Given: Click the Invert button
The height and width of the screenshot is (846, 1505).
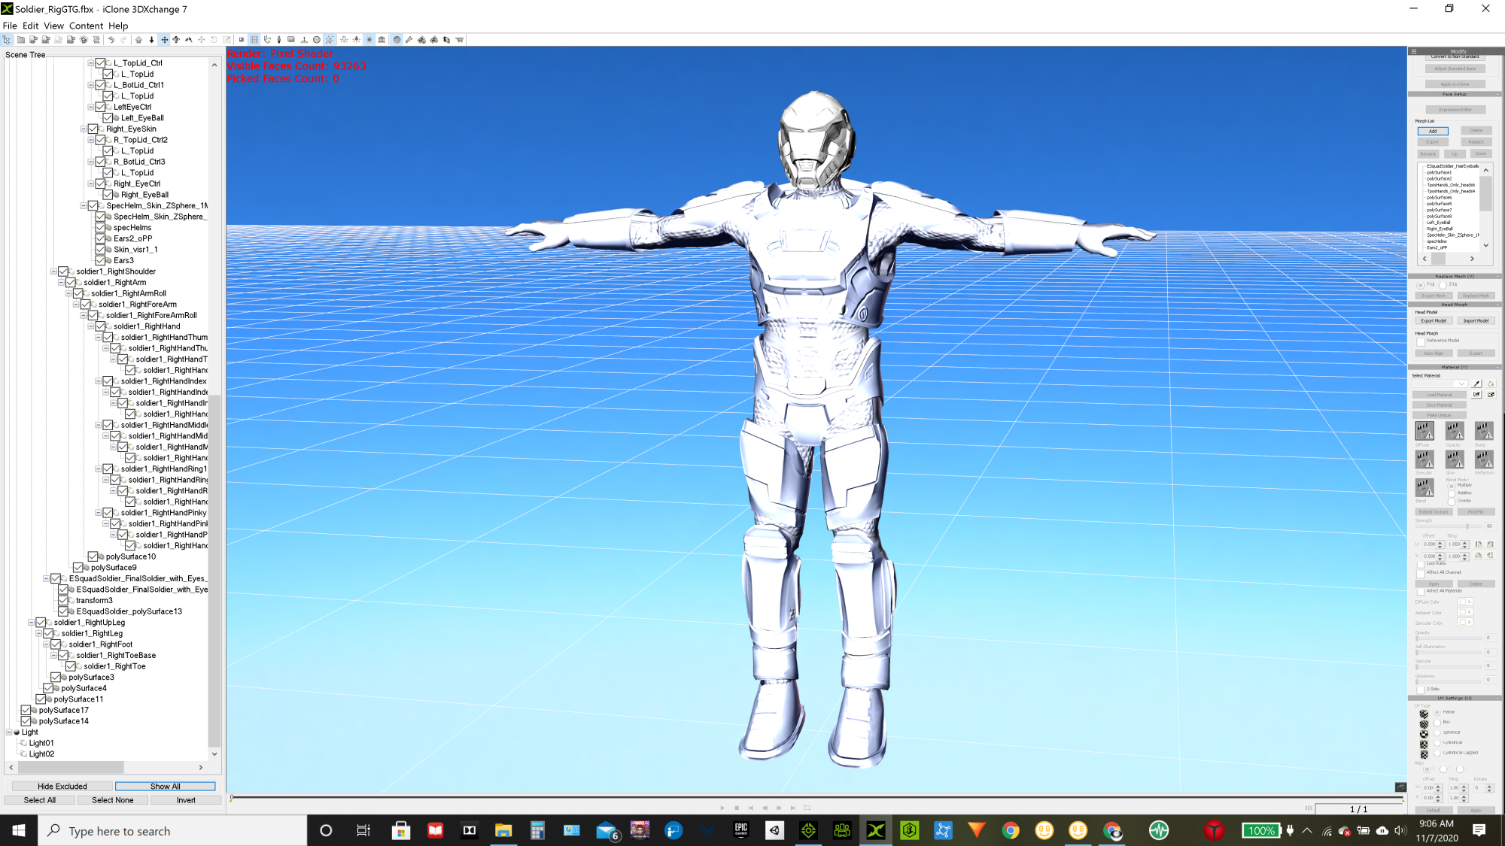Looking at the screenshot, I should click(x=186, y=800).
